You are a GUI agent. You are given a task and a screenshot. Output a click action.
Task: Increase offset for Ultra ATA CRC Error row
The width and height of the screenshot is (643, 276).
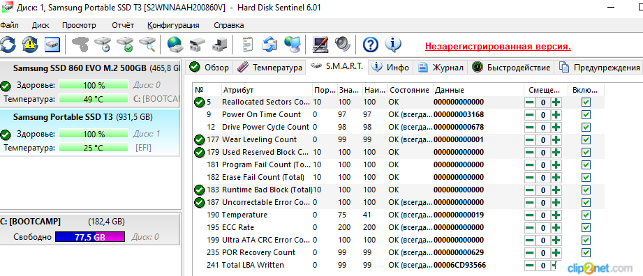point(556,240)
